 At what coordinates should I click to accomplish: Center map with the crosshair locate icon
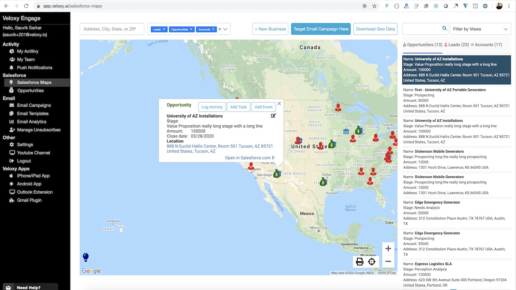pos(372,262)
